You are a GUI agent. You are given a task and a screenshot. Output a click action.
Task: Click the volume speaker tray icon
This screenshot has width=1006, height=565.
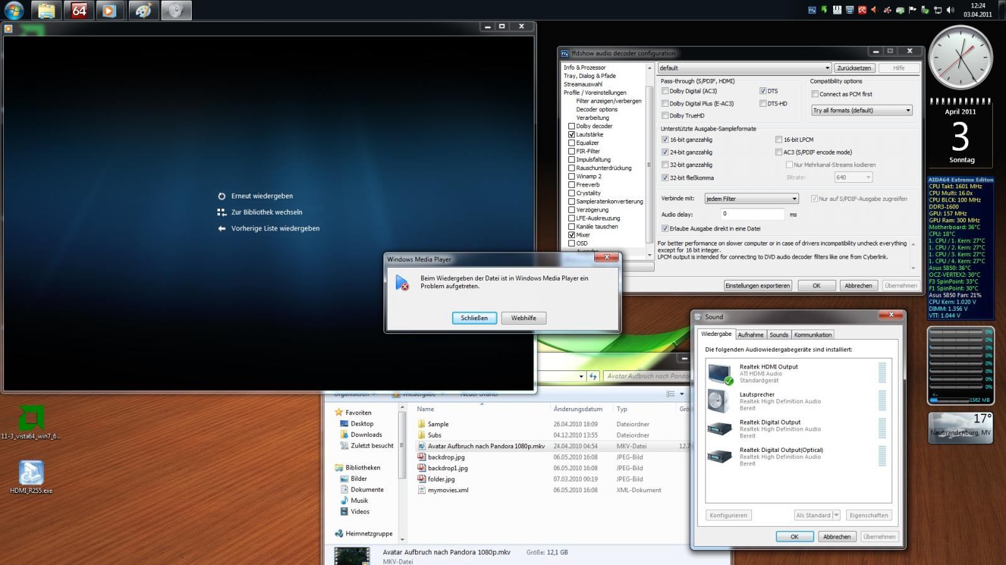coord(950,10)
